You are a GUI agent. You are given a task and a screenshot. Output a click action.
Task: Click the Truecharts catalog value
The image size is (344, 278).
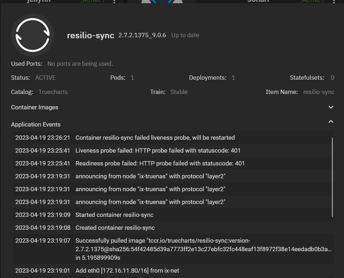[53, 92]
